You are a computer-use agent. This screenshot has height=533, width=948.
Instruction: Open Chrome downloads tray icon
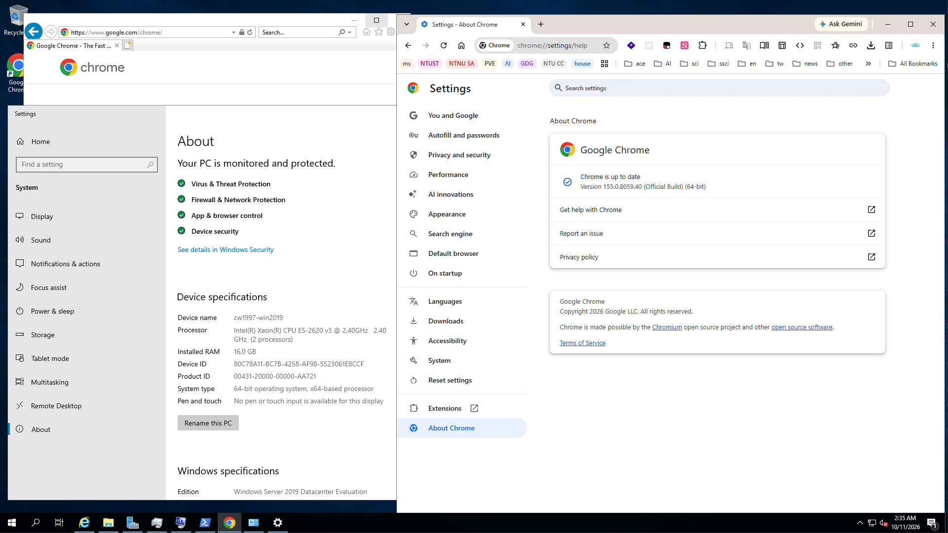[x=871, y=45]
